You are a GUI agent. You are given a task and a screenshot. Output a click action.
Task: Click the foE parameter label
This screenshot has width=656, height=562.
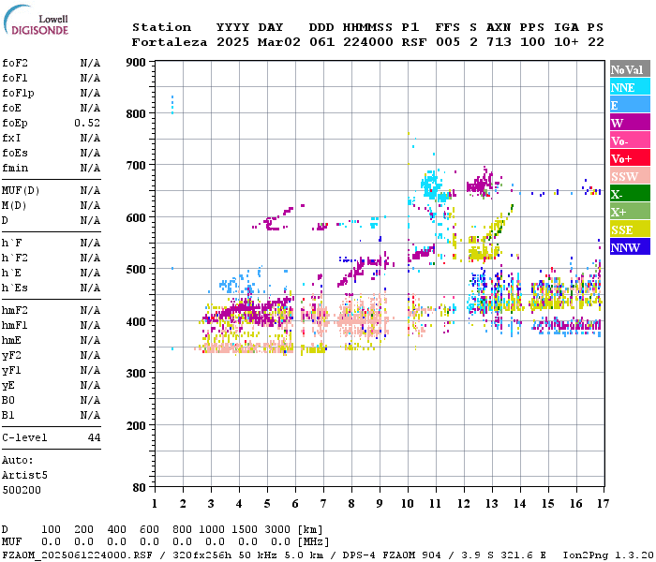(x=11, y=109)
